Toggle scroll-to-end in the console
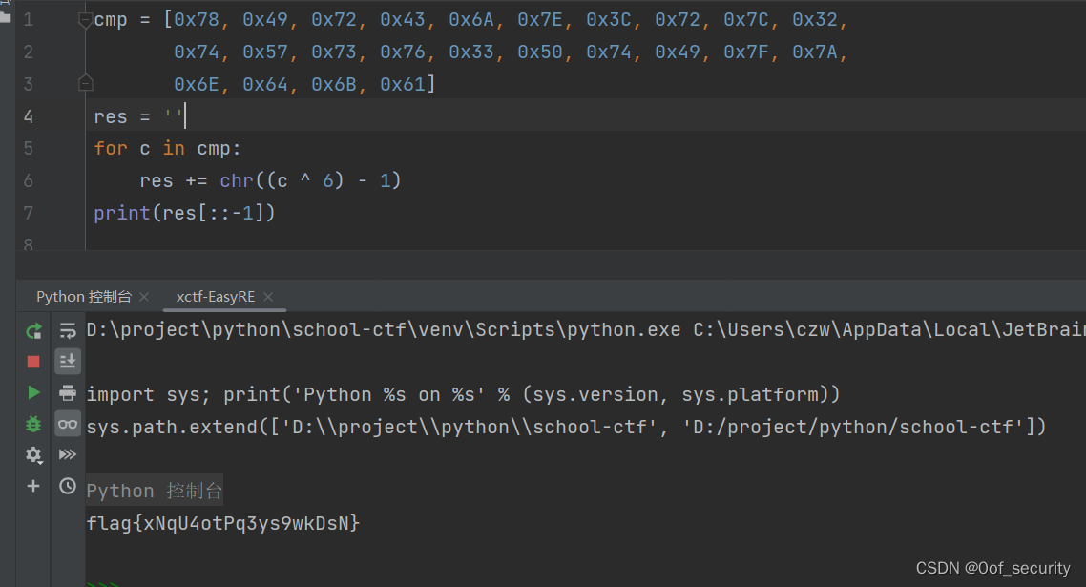This screenshot has width=1086, height=587. 67,361
